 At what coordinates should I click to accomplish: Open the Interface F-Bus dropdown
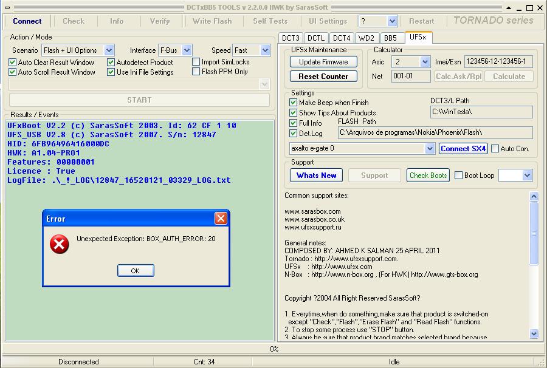[x=187, y=50]
